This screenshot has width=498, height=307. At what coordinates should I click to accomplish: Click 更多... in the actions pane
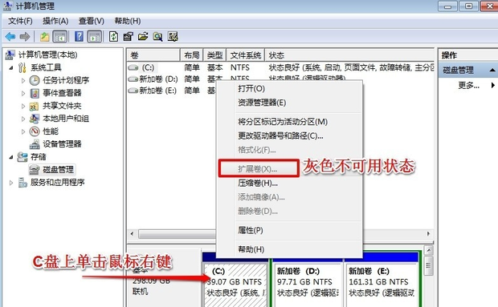(x=469, y=85)
